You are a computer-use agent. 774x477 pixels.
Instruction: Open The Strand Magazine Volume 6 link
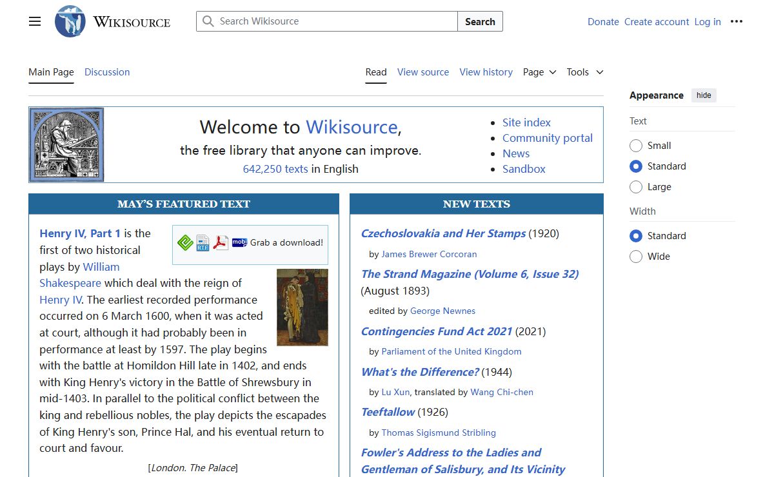pos(470,274)
